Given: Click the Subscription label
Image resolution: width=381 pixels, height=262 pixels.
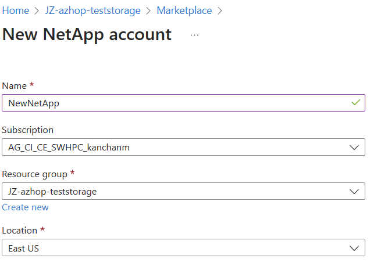Looking at the screenshot, I should (28, 130).
